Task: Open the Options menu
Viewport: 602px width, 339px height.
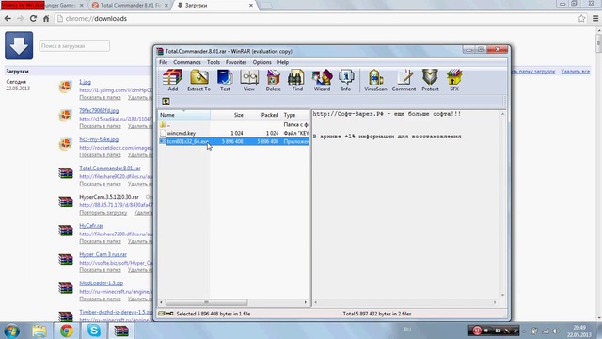Action: tap(261, 62)
